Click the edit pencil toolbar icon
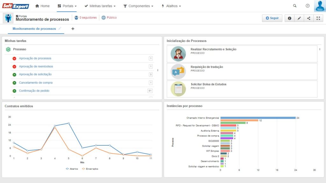 (299, 18)
